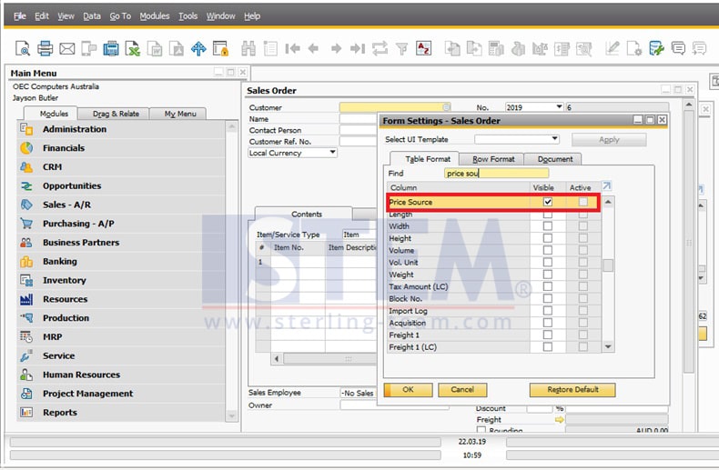Open the Sales - A/R module

(67, 205)
